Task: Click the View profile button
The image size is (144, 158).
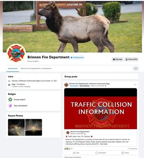Action: [131, 59]
